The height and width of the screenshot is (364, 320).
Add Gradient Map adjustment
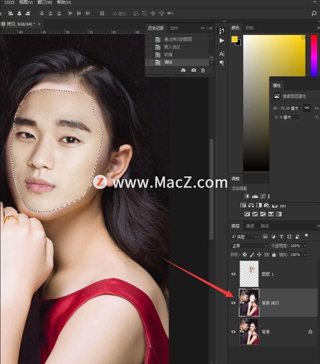tap(279, 214)
